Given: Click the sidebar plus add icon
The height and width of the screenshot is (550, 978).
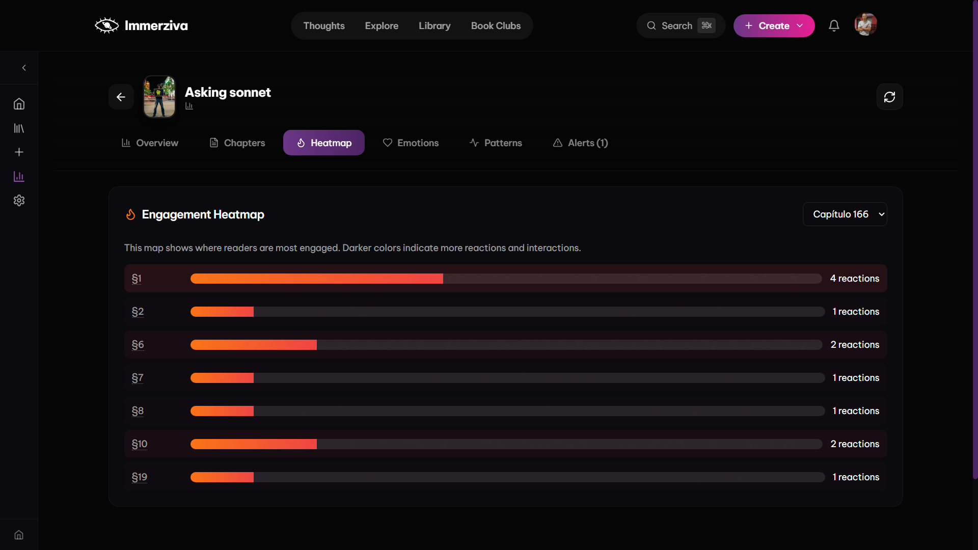Looking at the screenshot, I should [19, 152].
